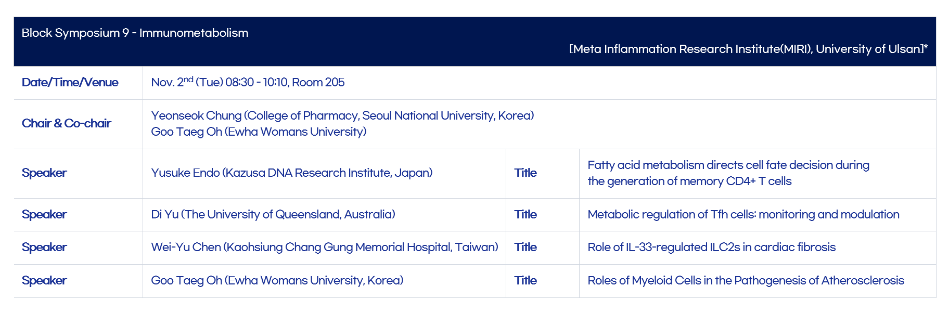Select co-chair Goo Taeg Oh, Ewha Womans University
This screenshot has width=949, height=312.
pyautogui.click(x=259, y=132)
